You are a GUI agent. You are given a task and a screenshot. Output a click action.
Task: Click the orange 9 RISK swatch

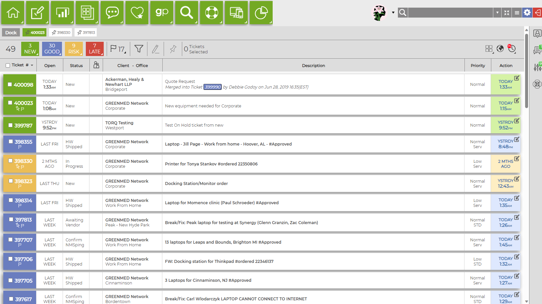(74, 49)
